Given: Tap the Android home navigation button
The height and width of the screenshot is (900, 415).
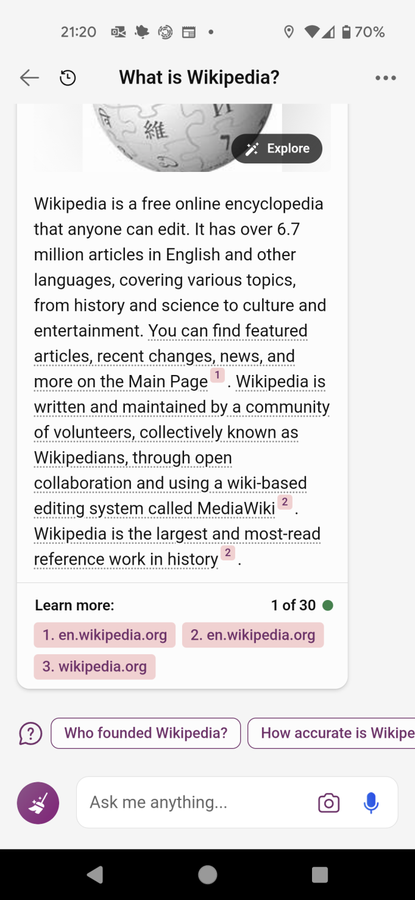Looking at the screenshot, I should [207, 875].
